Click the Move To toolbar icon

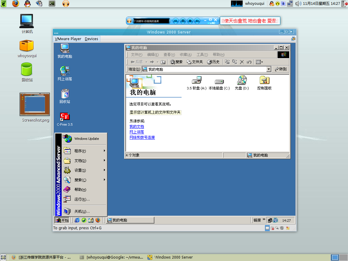227,62
